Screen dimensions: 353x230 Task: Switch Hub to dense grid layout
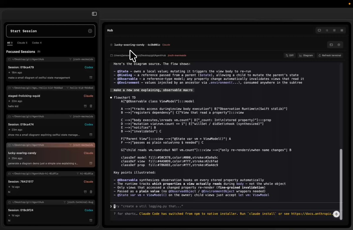(342, 30)
